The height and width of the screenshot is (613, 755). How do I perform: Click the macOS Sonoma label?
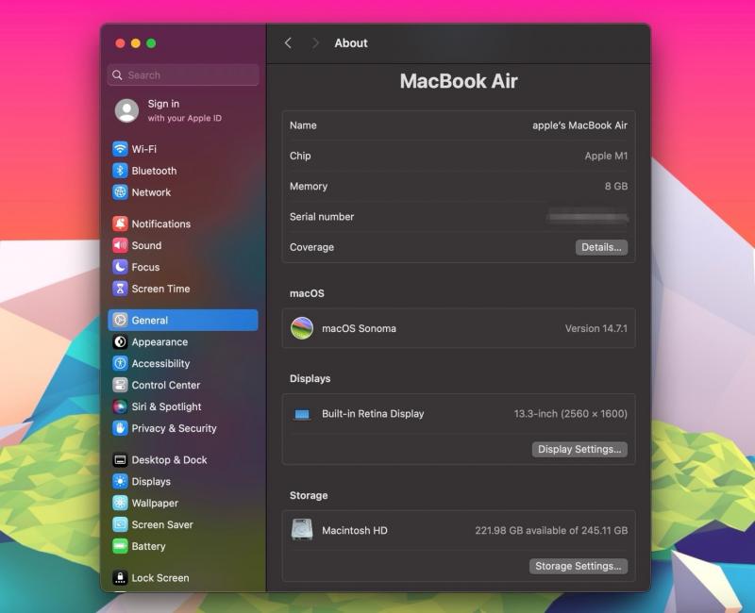click(x=360, y=328)
